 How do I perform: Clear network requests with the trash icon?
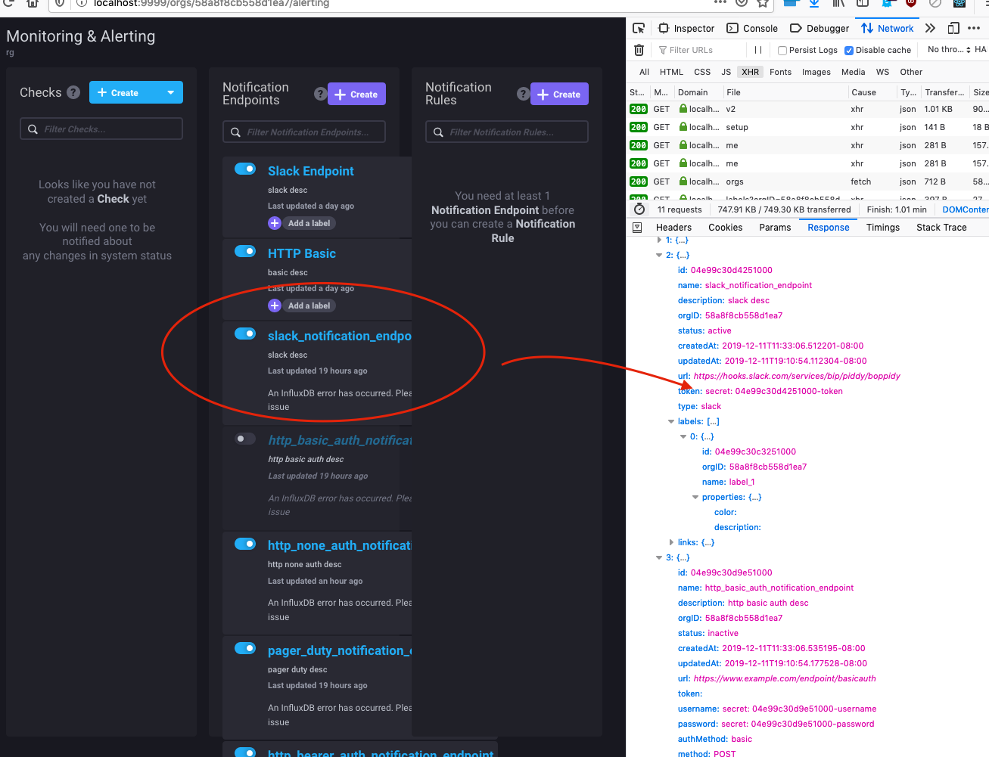click(639, 49)
